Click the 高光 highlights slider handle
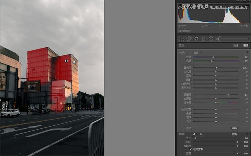Image resolution: width=251 pixels, height=156 pixels. pos(216,76)
